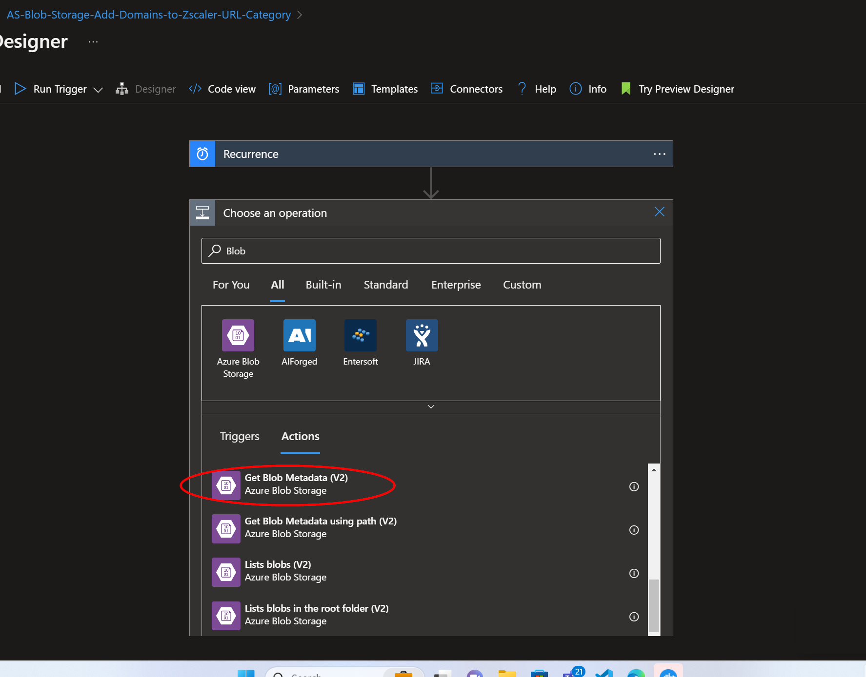Click the Help toolbar button
This screenshot has width=866, height=677.
pos(537,89)
